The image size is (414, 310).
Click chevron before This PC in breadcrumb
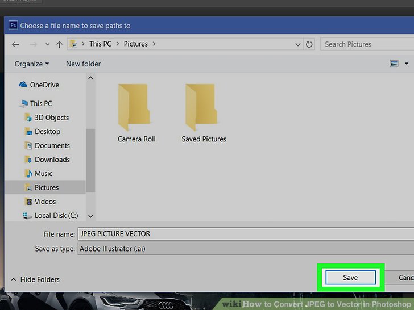(83, 44)
